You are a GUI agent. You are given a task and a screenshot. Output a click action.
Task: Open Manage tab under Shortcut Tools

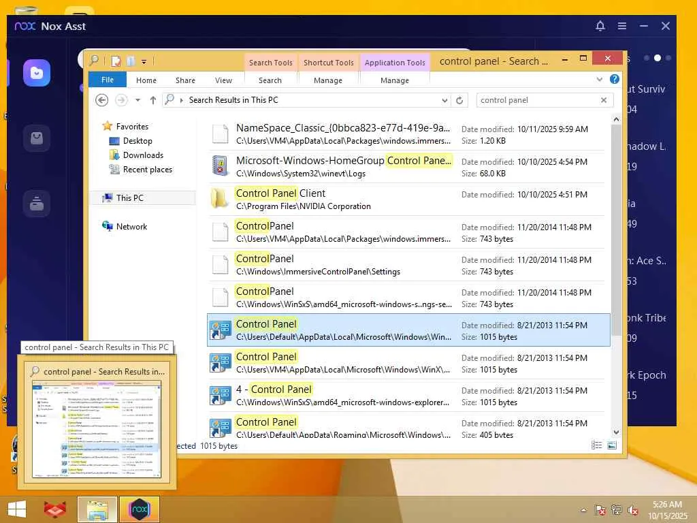click(328, 80)
